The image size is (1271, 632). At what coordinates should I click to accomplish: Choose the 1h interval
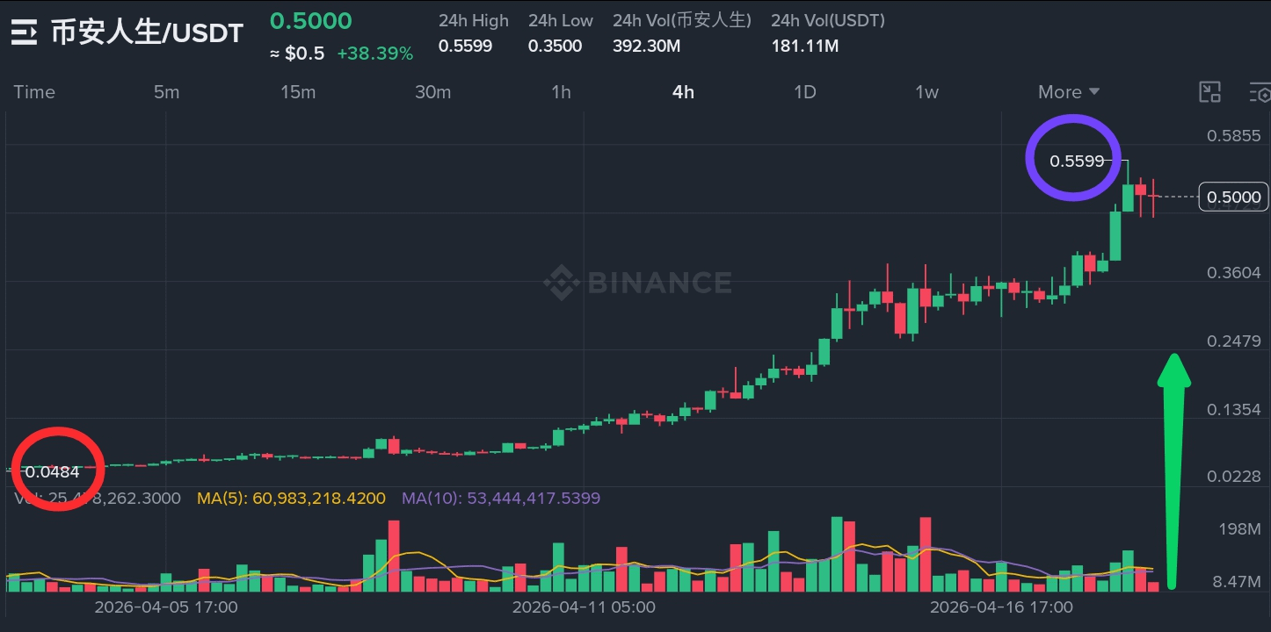tap(561, 92)
